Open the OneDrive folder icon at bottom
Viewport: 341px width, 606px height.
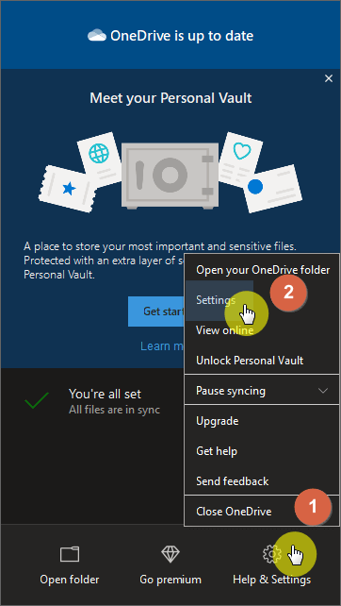point(70,554)
